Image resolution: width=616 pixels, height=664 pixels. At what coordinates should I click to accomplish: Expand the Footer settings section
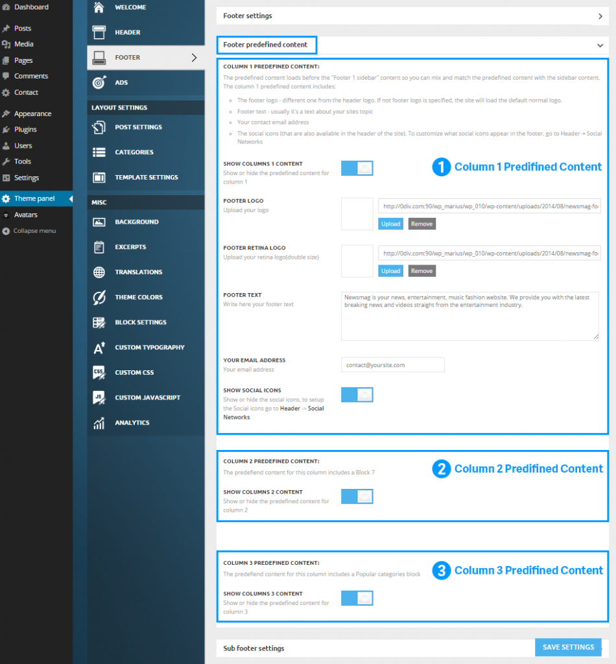point(598,16)
